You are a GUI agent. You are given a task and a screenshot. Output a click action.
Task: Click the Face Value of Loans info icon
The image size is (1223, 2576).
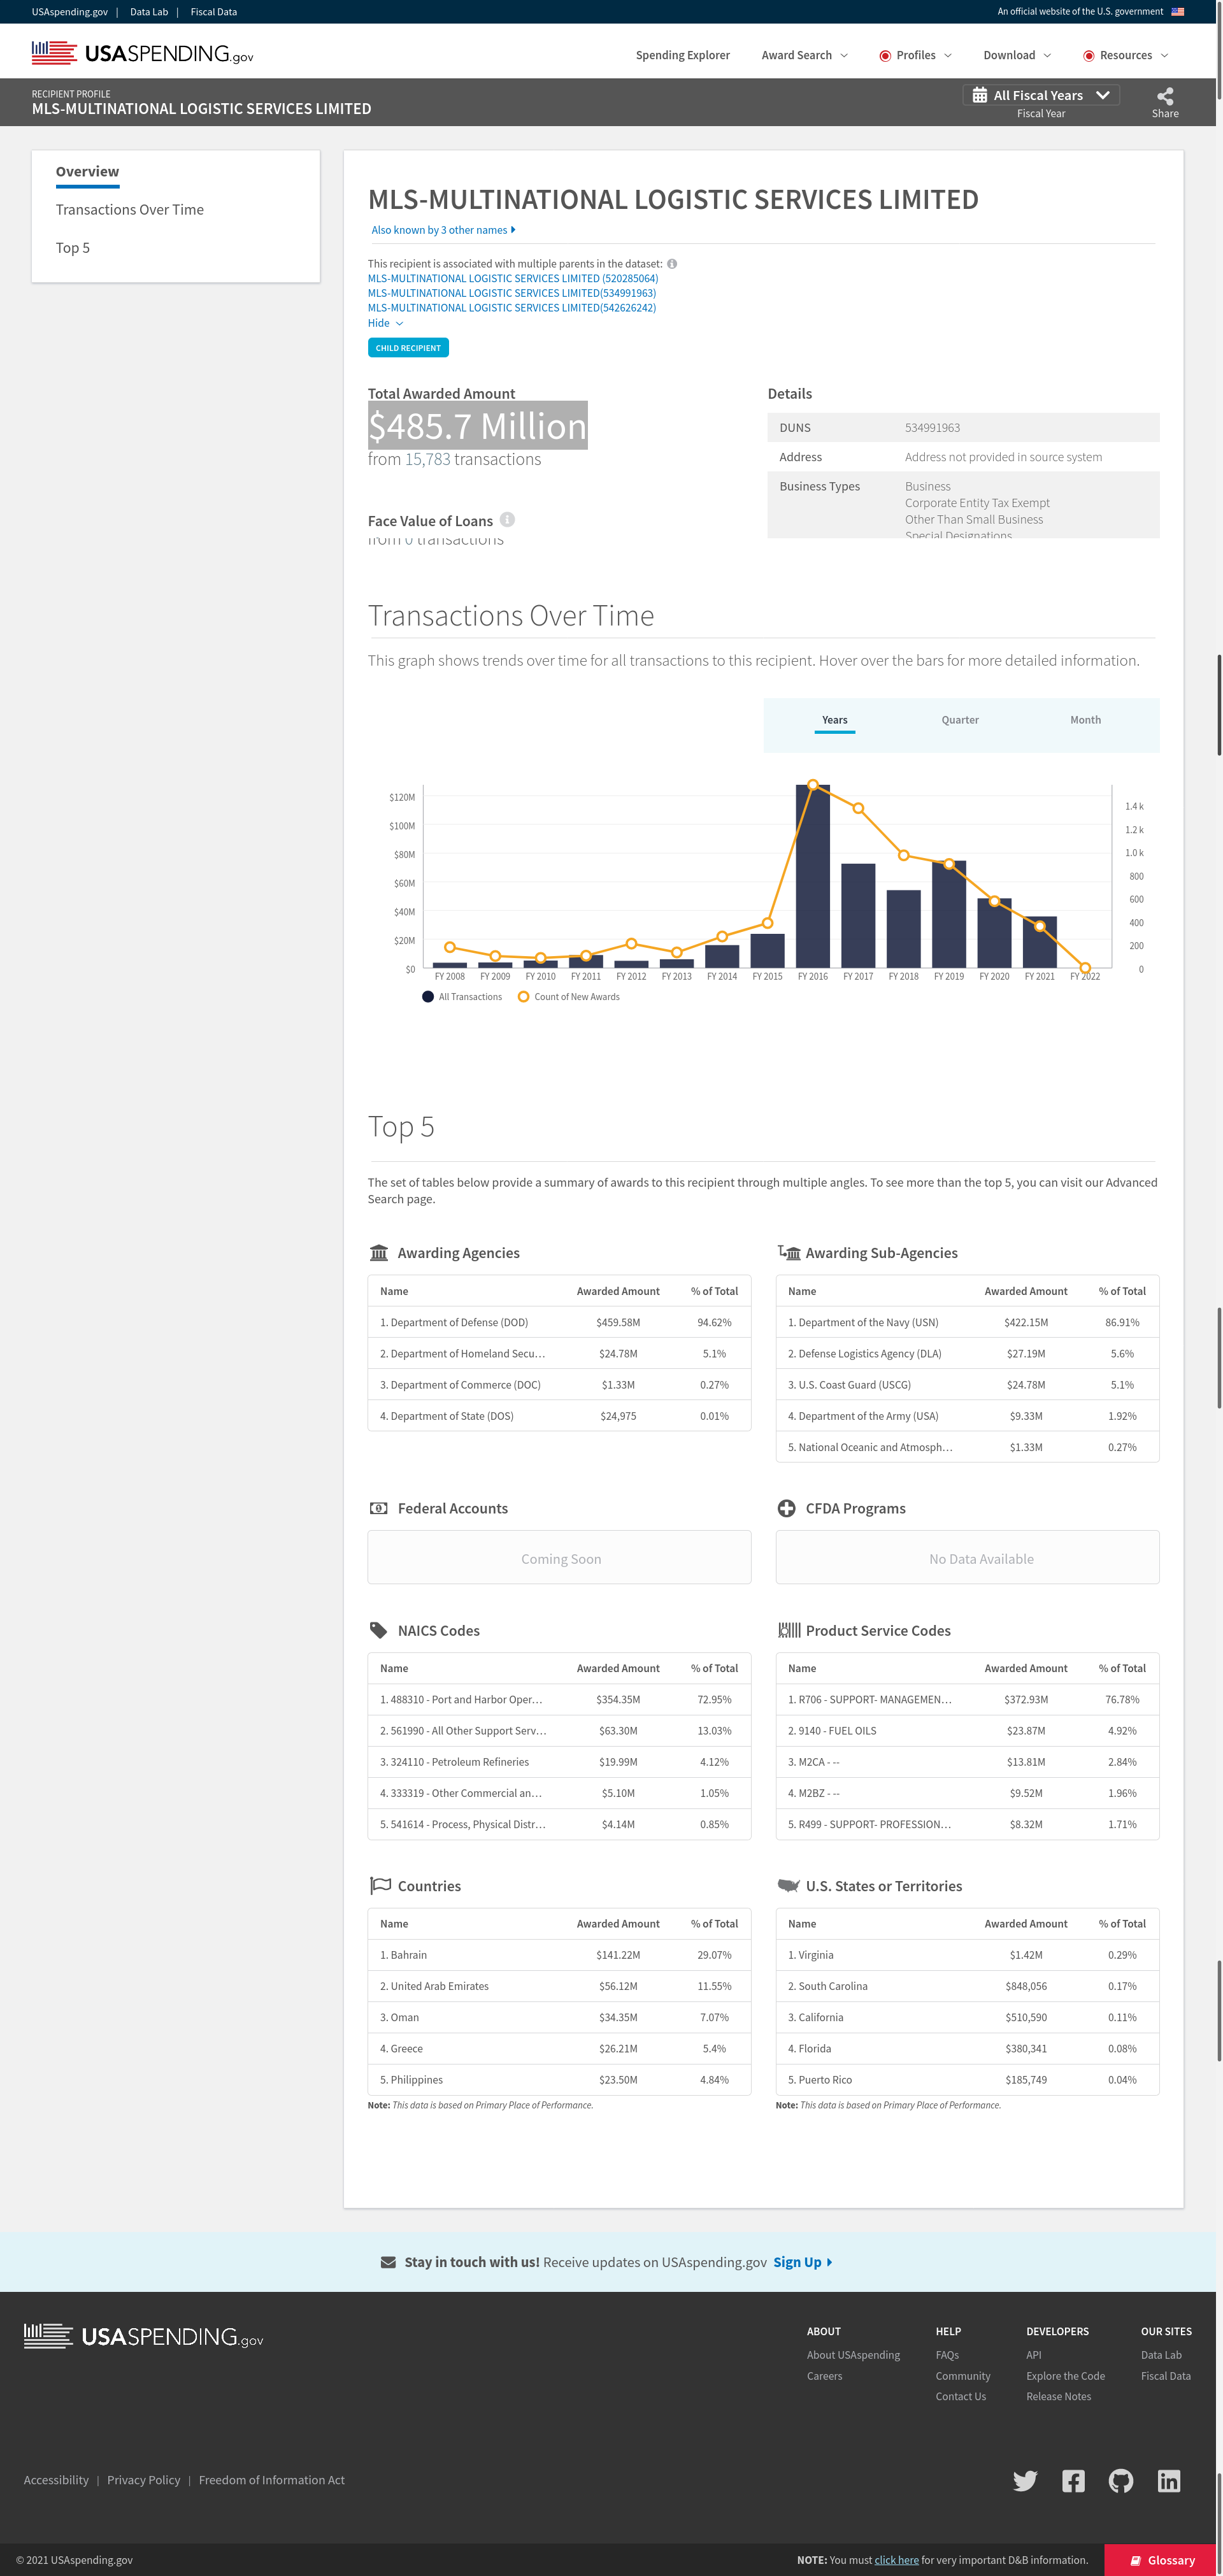(x=508, y=519)
